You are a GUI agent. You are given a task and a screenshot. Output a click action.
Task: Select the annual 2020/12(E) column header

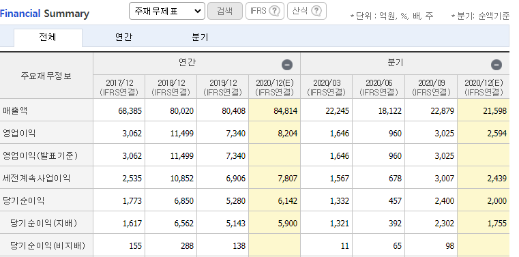pyautogui.click(x=275, y=87)
